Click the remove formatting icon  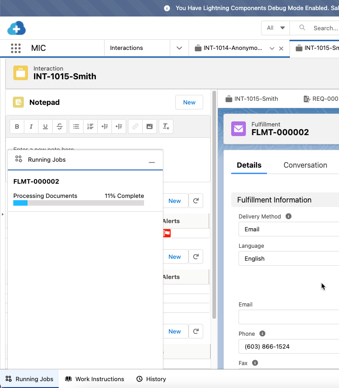point(166,126)
